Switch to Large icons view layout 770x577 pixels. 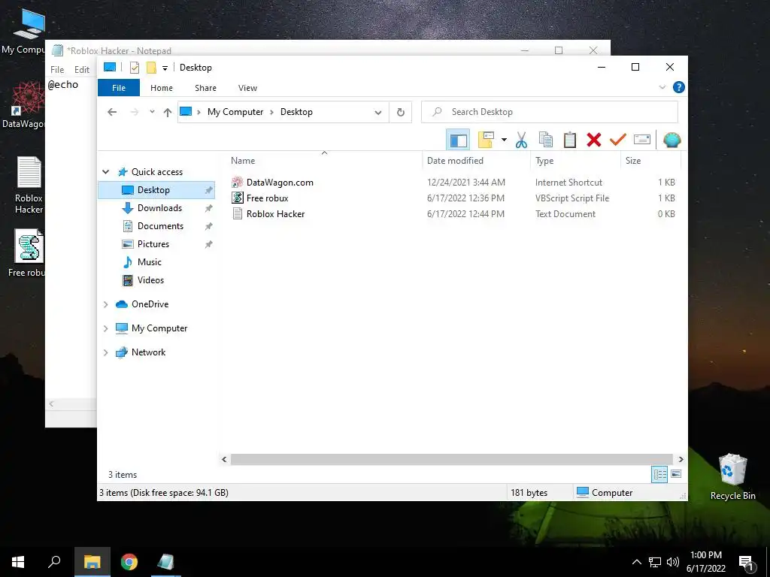(x=676, y=474)
